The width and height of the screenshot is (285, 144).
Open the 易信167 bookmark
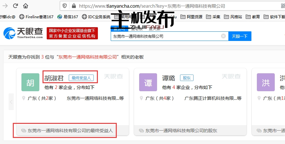tap(68, 17)
